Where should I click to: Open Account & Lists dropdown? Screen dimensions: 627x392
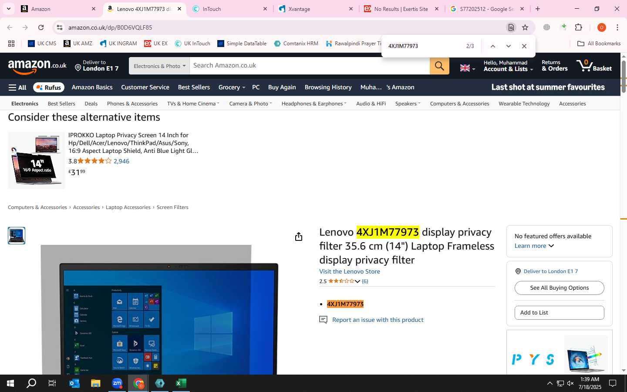[508, 66]
